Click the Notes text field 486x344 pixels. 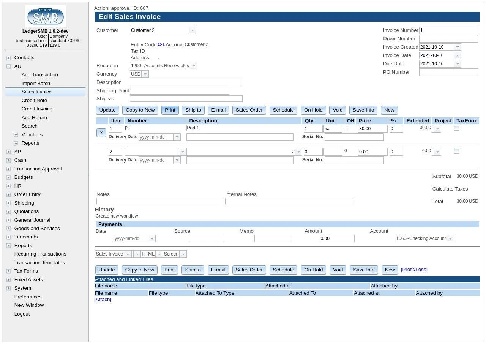pos(160,201)
